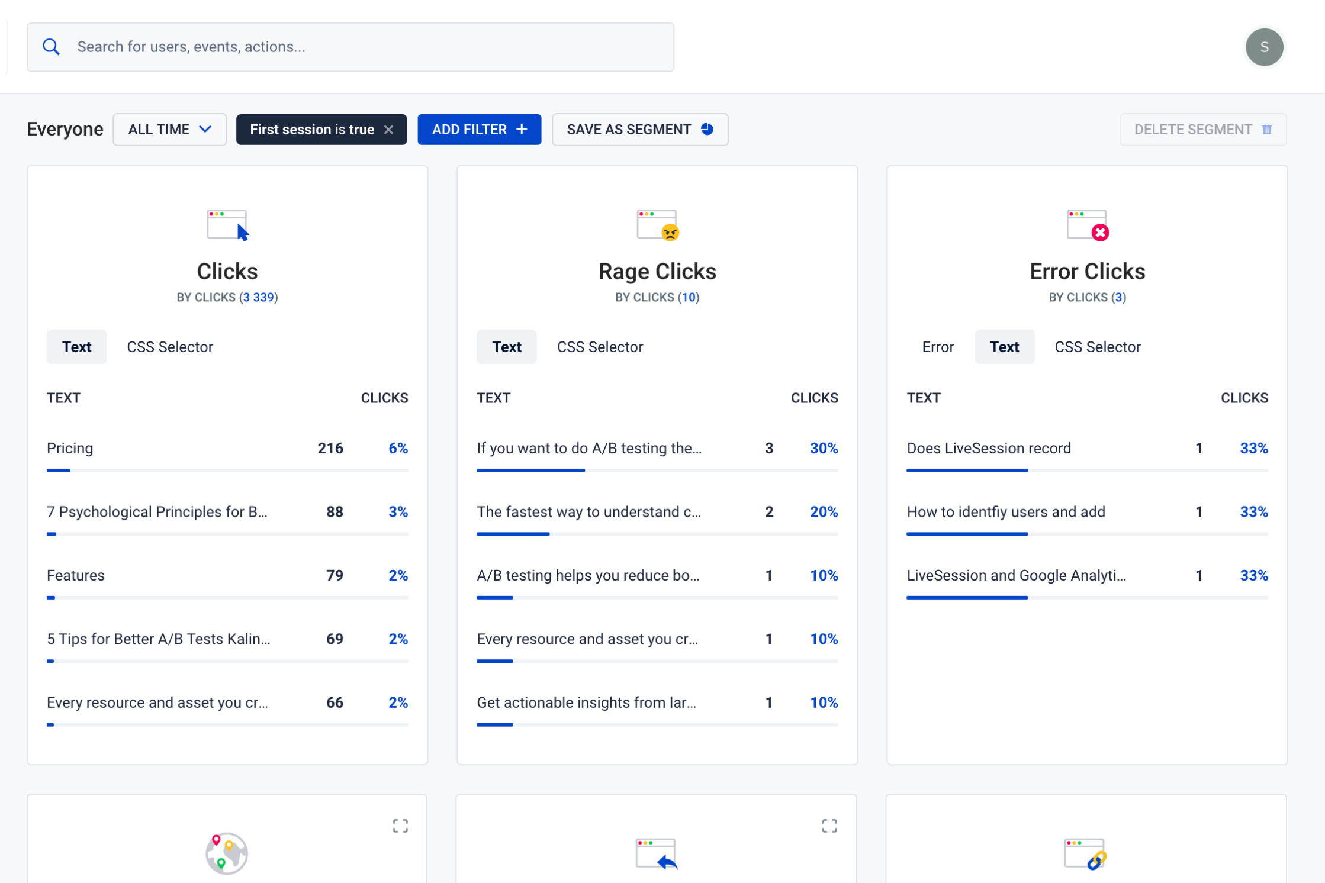Click the Pricing row progress bar
The image size is (1325, 883).
click(x=227, y=470)
